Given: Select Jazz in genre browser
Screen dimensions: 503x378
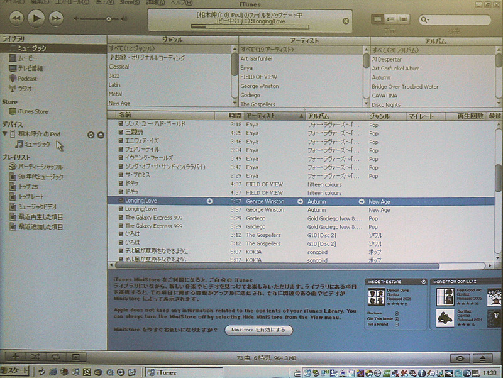Looking at the screenshot, I should coord(114,75).
